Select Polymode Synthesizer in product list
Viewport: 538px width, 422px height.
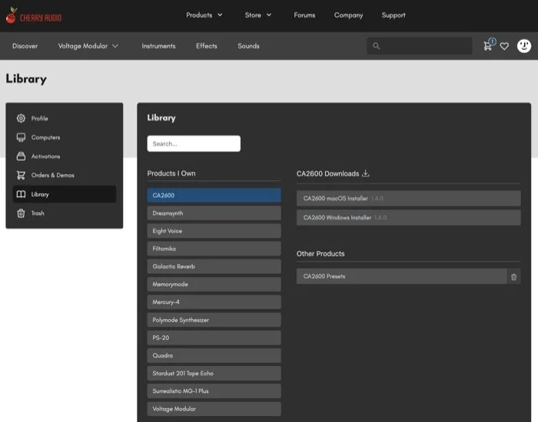214,320
